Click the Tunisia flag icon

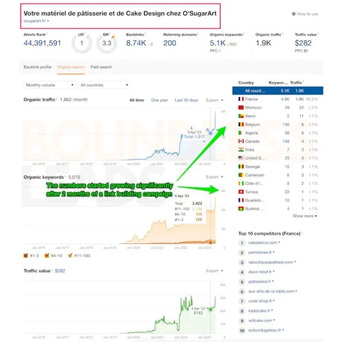pos(241,192)
